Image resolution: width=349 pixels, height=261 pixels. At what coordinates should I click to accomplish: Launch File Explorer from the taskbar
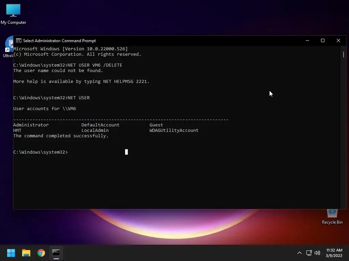26,253
